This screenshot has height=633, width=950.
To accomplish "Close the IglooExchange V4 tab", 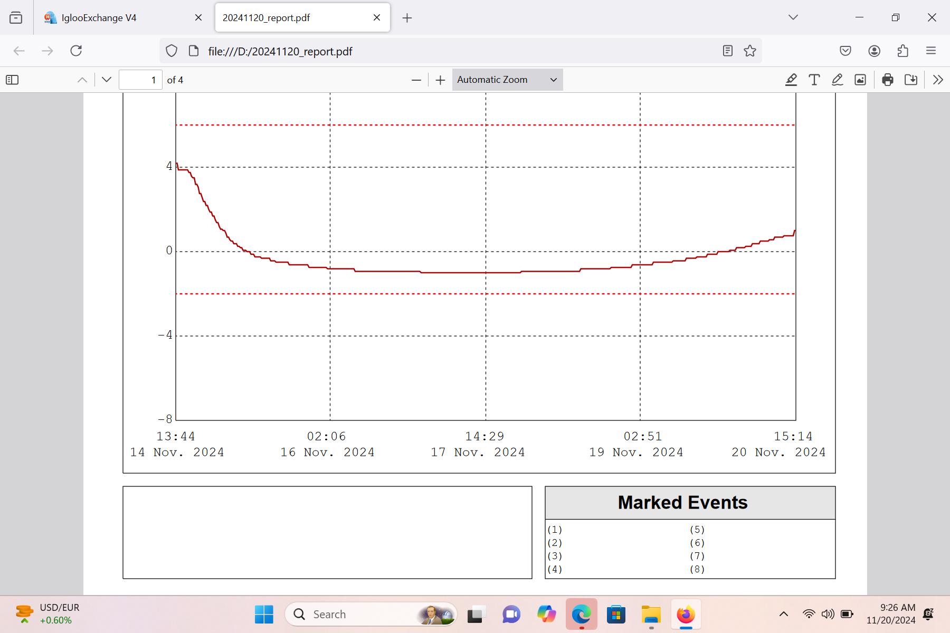I will pyautogui.click(x=198, y=17).
